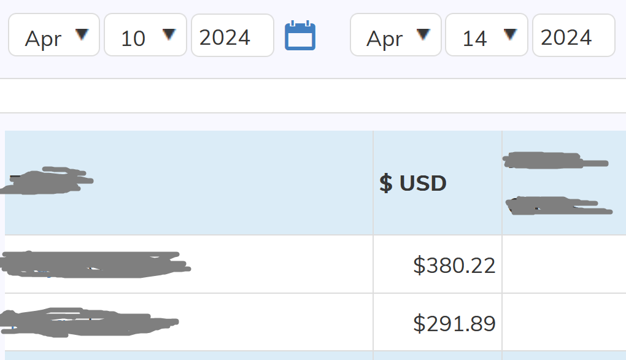Click the arrow on end month selector

tap(423, 35)
